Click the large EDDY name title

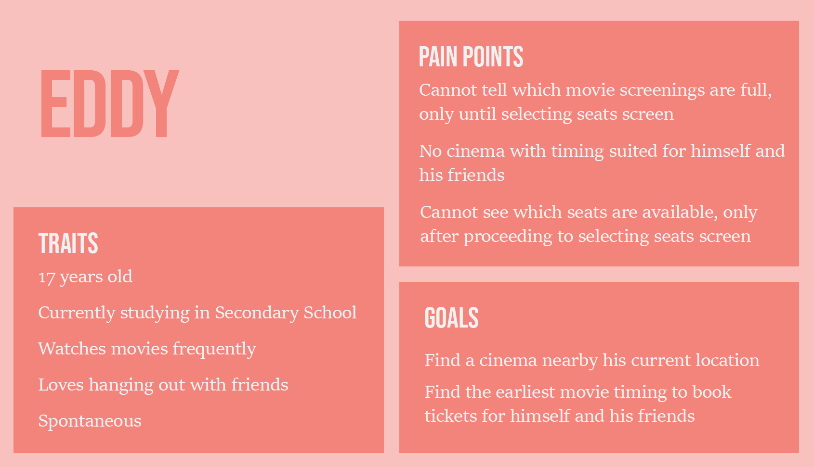point(110,103)
